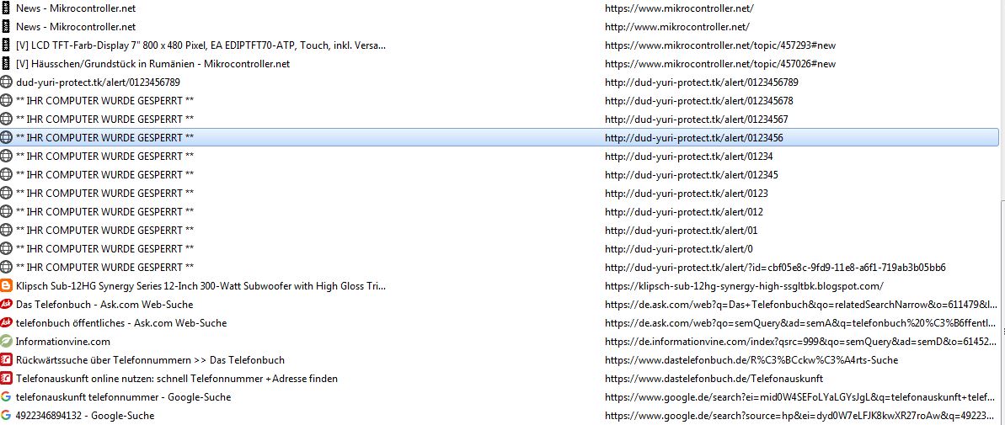Click the URL ending in alert/012

click(x=684, y=212)
